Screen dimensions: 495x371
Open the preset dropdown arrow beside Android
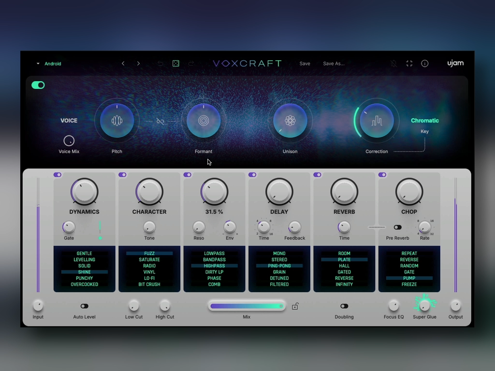point(38,63)
